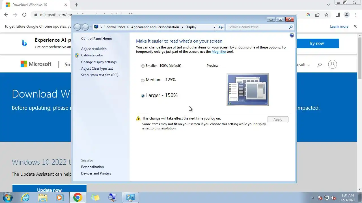Click the Control Panel address bar icon

(96, 27)
